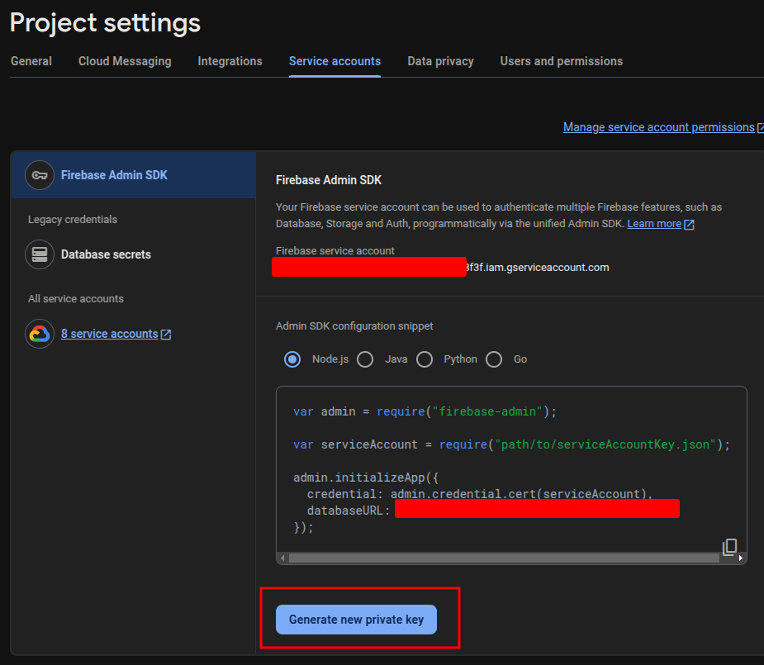Click the Firebase Admin SDK key icon
This screenshot has height=665, width=764.
click(x=40, y=175)
